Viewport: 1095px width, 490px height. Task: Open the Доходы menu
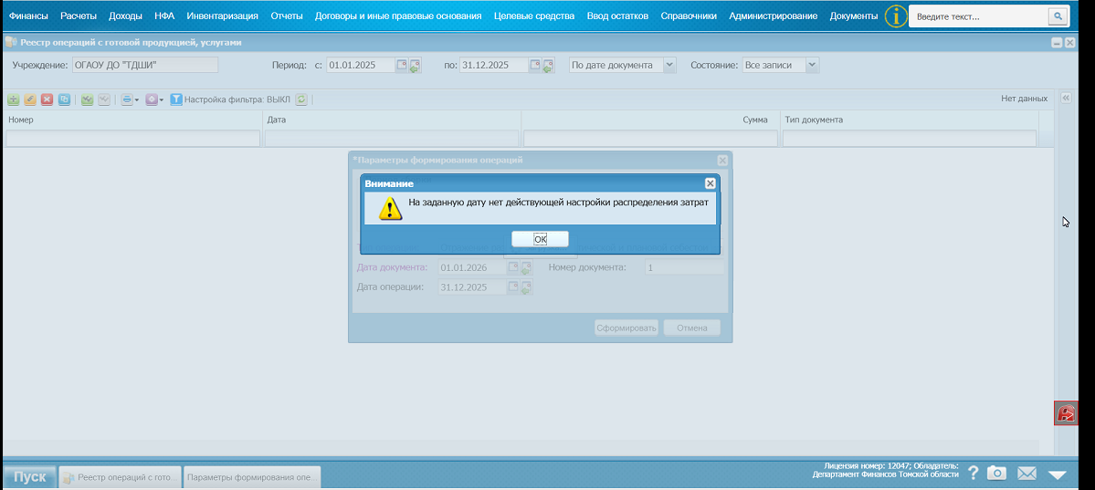pyautogui.click(x=126, y=16)
